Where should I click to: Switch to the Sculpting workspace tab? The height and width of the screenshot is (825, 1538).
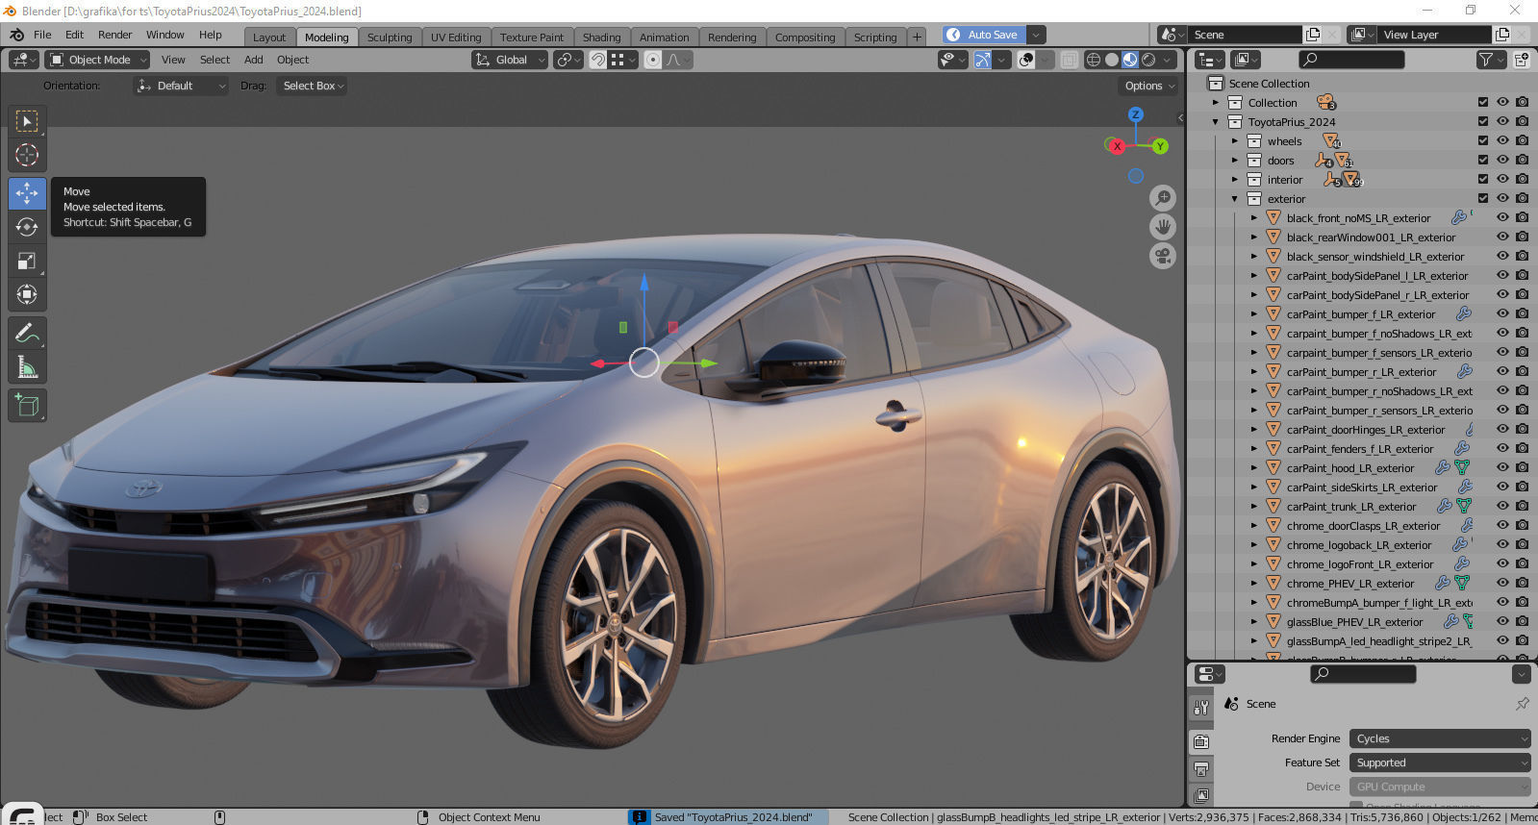click(390, 37)
